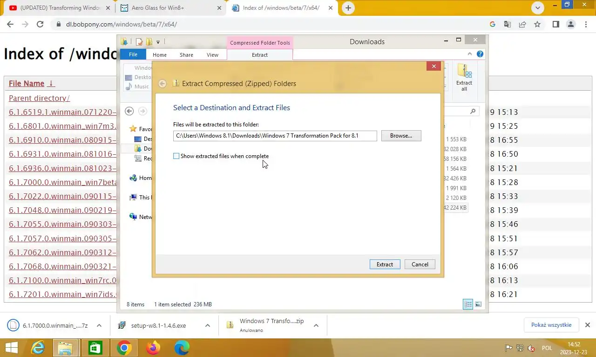Open 6.1.6519.1.winmain.071220 link
This screenshot has height=357, width=596.
(62, 112)
